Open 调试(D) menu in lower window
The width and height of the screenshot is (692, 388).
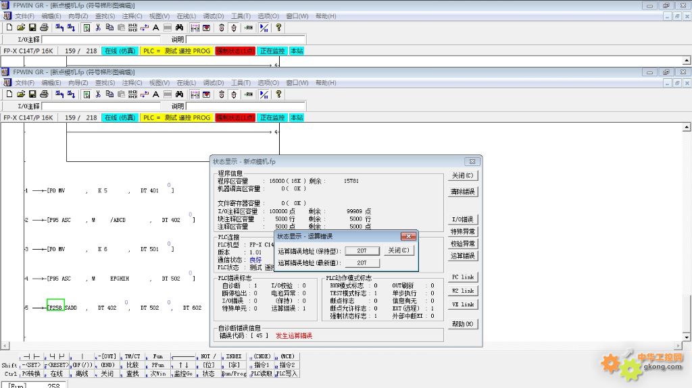tap(213, 82)
